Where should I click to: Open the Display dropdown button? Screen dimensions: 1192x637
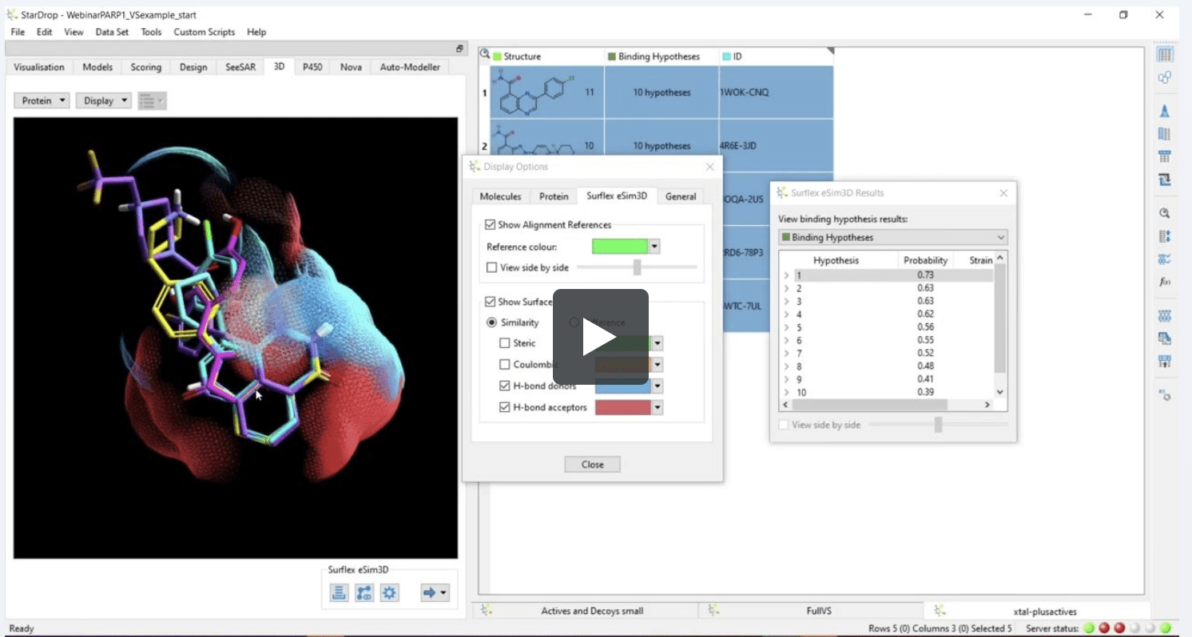pyautogui.click(x=104, y=101)
